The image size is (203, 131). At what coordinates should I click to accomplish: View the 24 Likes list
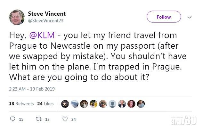coord(45,104)
